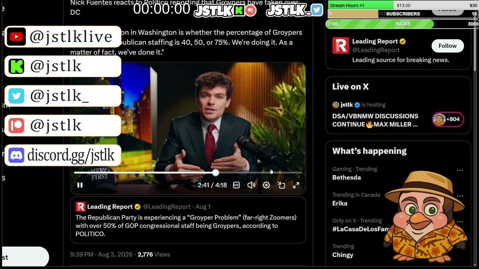
Task: Open the Bethesda trending topic
Action: (347, 177)
